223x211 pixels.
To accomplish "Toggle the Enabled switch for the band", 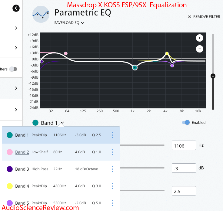I will [x=186, y=123].
